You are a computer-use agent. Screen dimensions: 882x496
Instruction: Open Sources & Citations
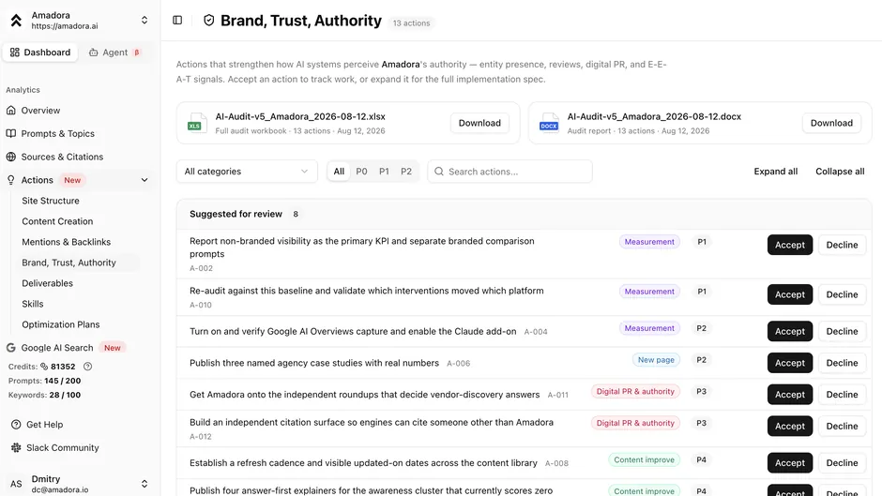click(62, 157)
